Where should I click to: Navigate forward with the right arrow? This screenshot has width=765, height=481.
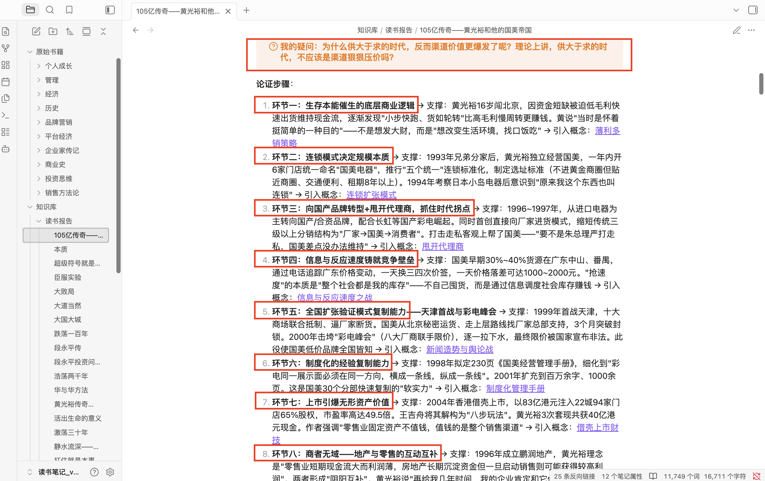tap(150, 30)
